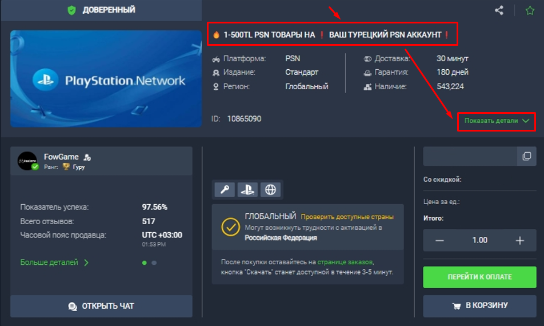
Task: Decrease quantity with minus button
Action: pyautogui.click(x=439, y=240)
